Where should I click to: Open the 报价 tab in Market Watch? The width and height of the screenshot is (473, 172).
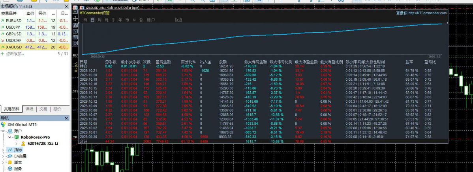tap(57, 109)
